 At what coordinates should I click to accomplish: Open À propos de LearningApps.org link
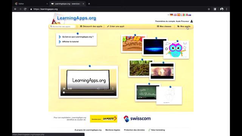(88, 130)
